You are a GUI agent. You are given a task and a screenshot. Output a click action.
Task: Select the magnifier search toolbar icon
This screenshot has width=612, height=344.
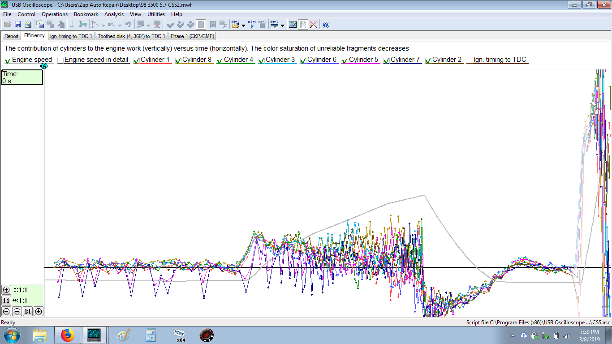pyautogui.click(x=224, y=25)
